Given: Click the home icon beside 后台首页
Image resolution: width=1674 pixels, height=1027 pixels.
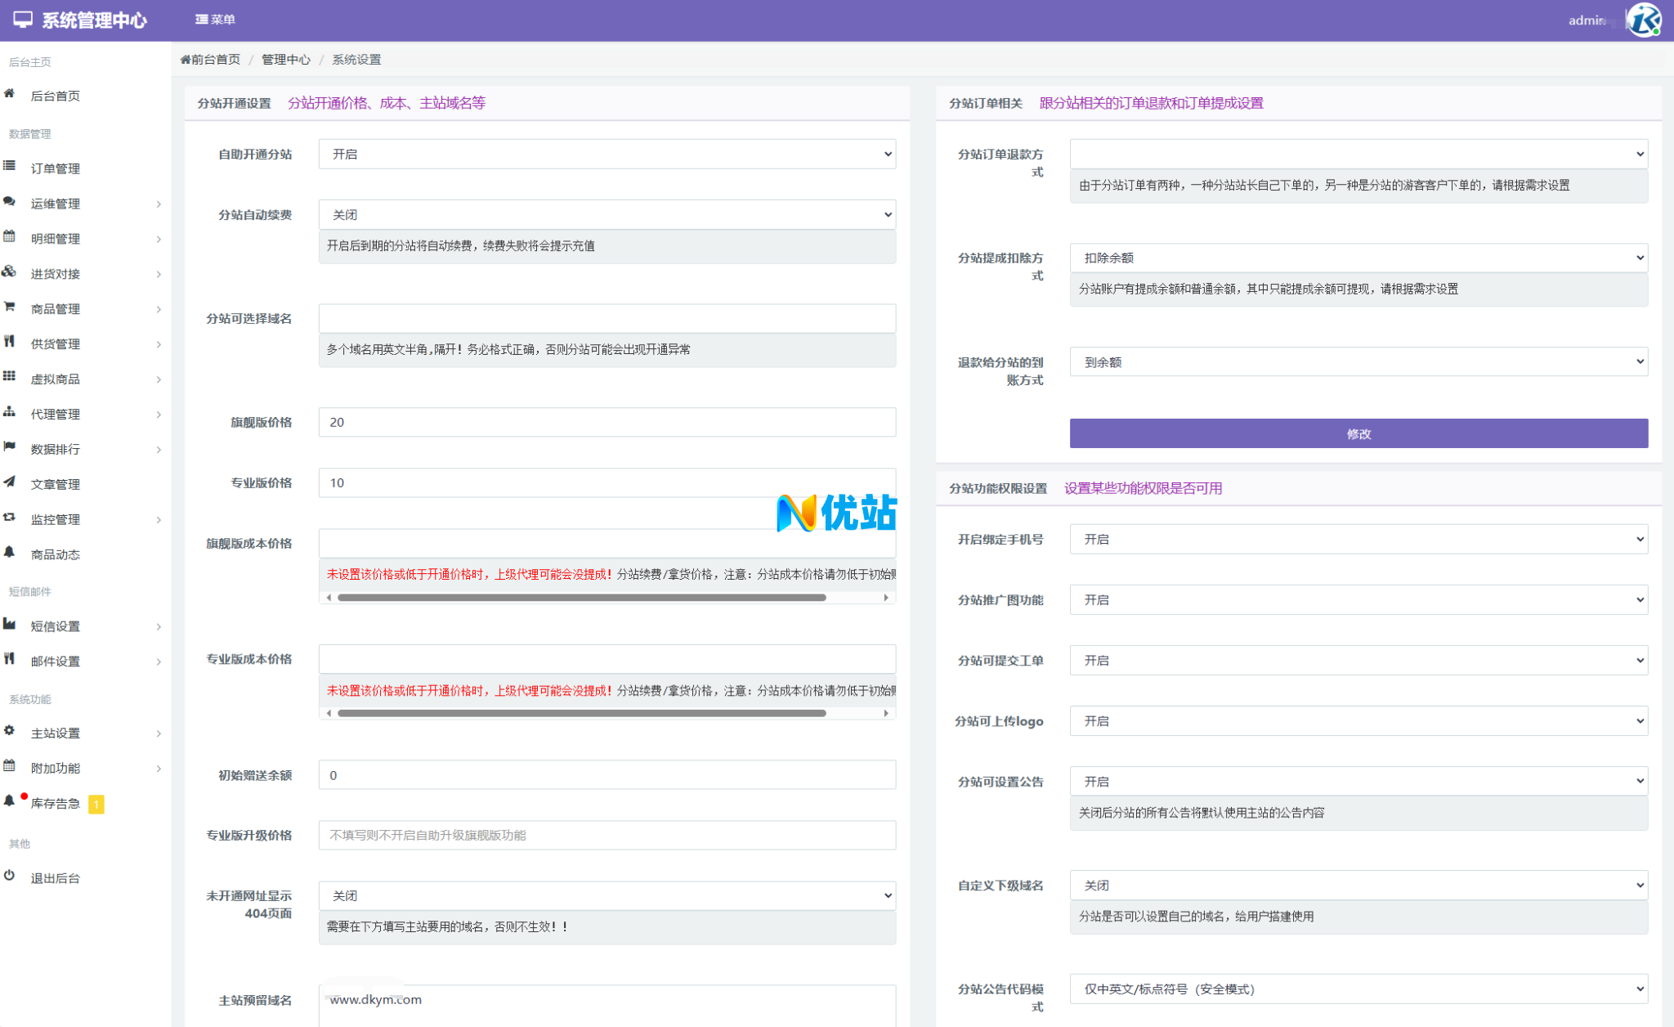Looking at the screenshot, I should coord(9,94).
